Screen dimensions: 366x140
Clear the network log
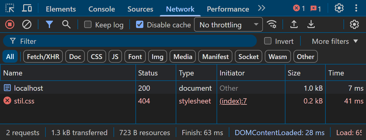[x=27, y=25]
